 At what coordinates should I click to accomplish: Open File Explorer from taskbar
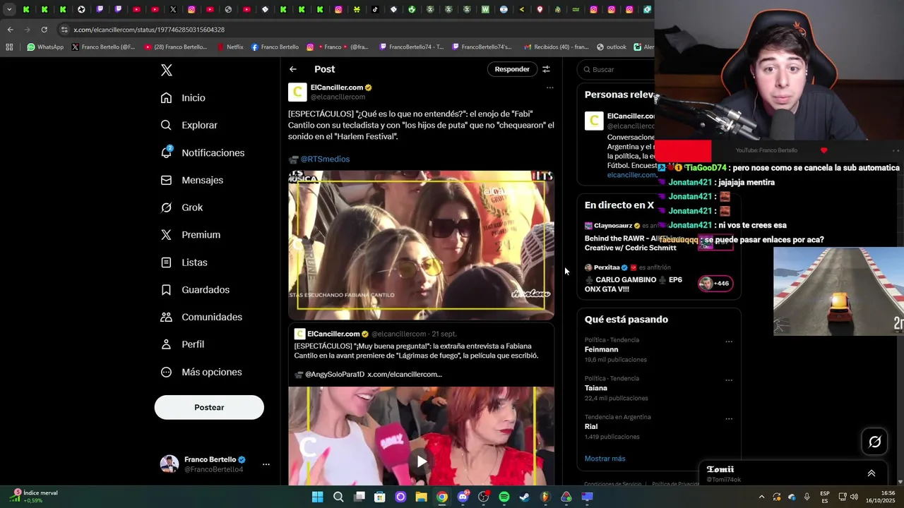[422, 497]
